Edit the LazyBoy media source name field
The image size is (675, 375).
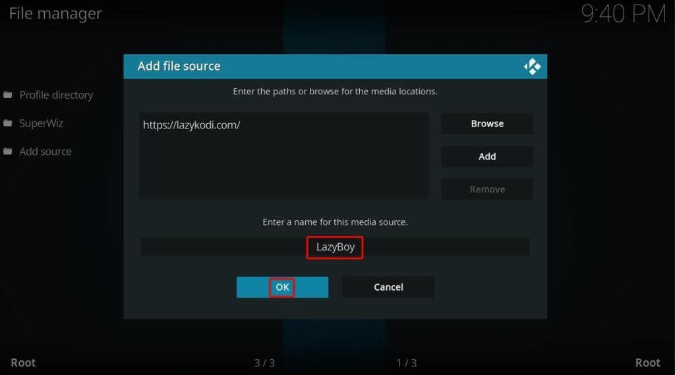tap(335, 247)
